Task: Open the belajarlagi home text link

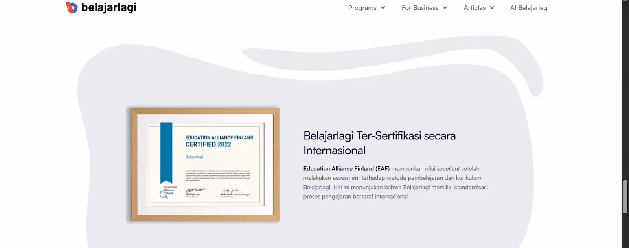Action: 109,7
